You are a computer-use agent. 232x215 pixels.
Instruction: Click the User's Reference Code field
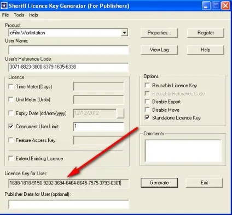(68, 67)
